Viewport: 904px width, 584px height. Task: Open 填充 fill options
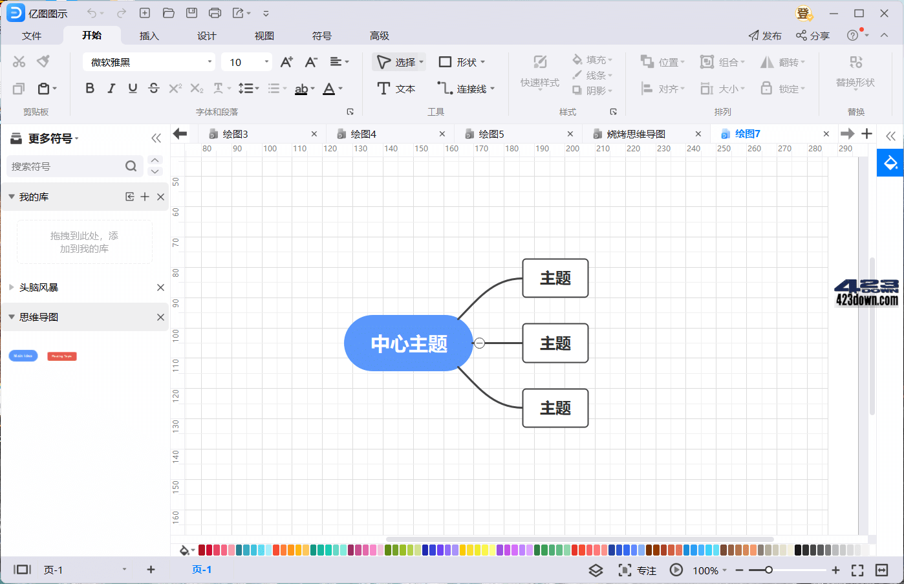pyautogui.click(x=592, y=60)
